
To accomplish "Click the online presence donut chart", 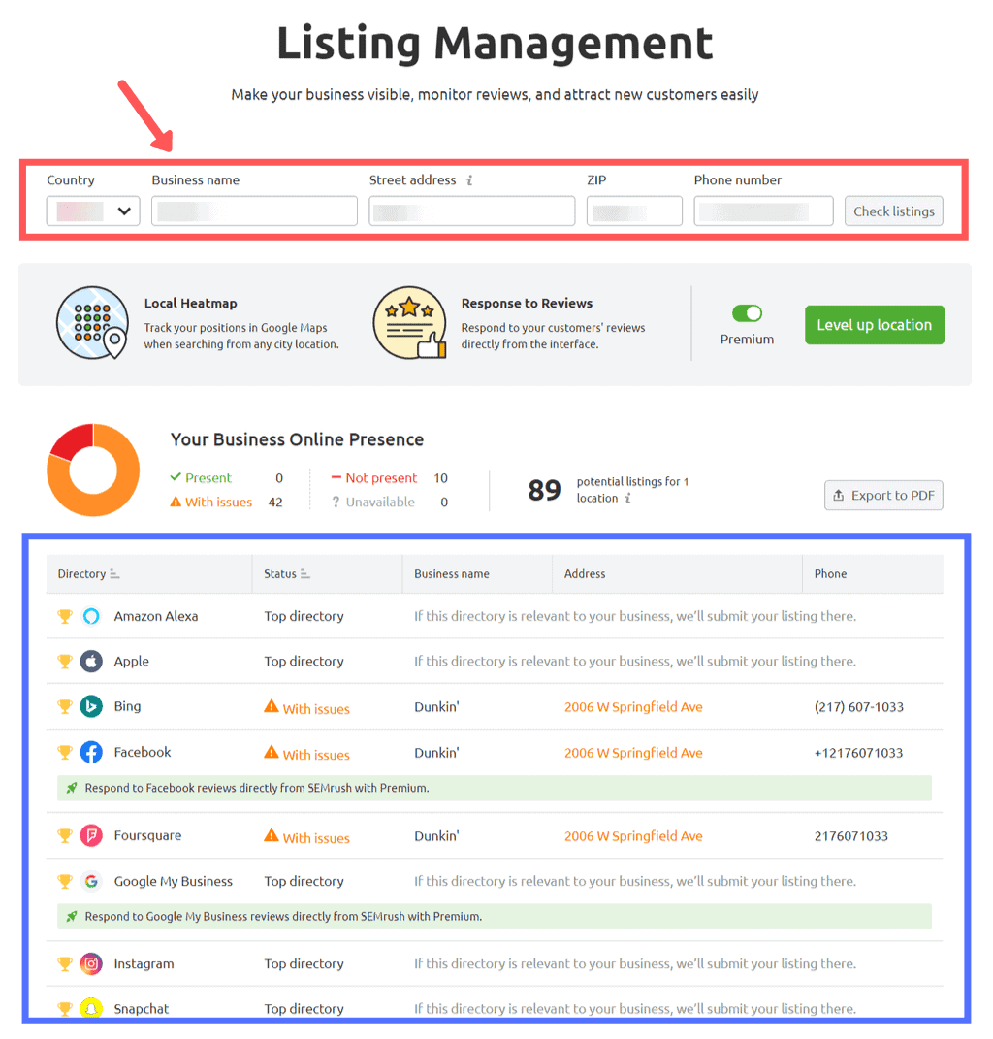I will (x=93, y=470).
